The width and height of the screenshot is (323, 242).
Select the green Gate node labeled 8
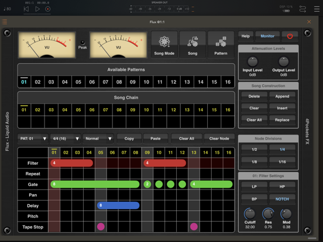click(x=95, y=184)
